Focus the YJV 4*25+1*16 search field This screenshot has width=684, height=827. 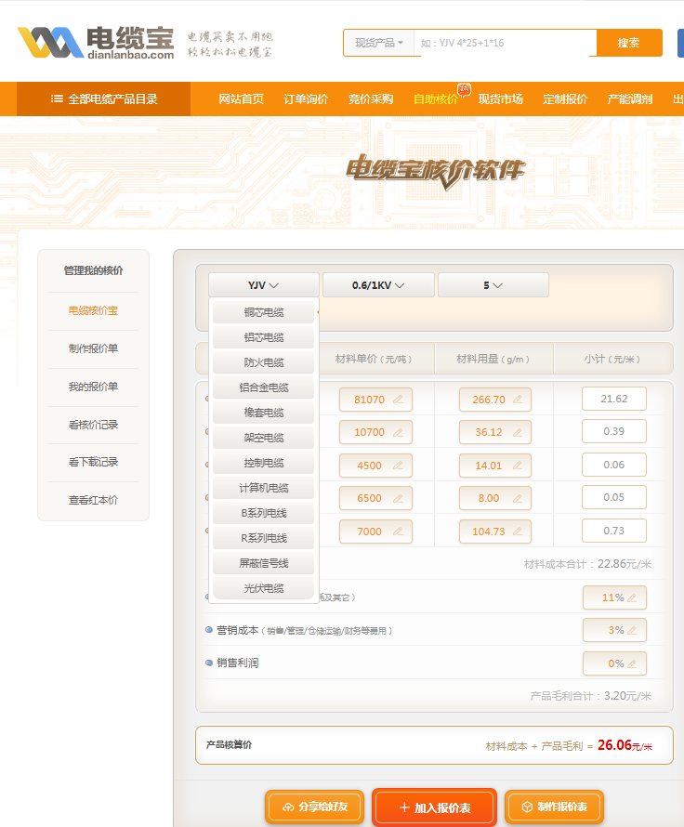click(506, 43)
